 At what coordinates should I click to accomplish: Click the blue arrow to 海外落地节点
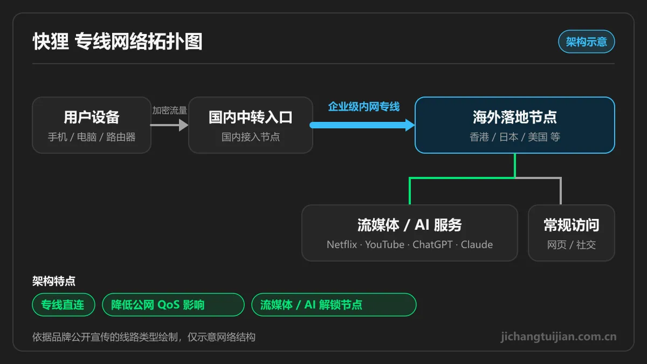click(x=362, y=125)
